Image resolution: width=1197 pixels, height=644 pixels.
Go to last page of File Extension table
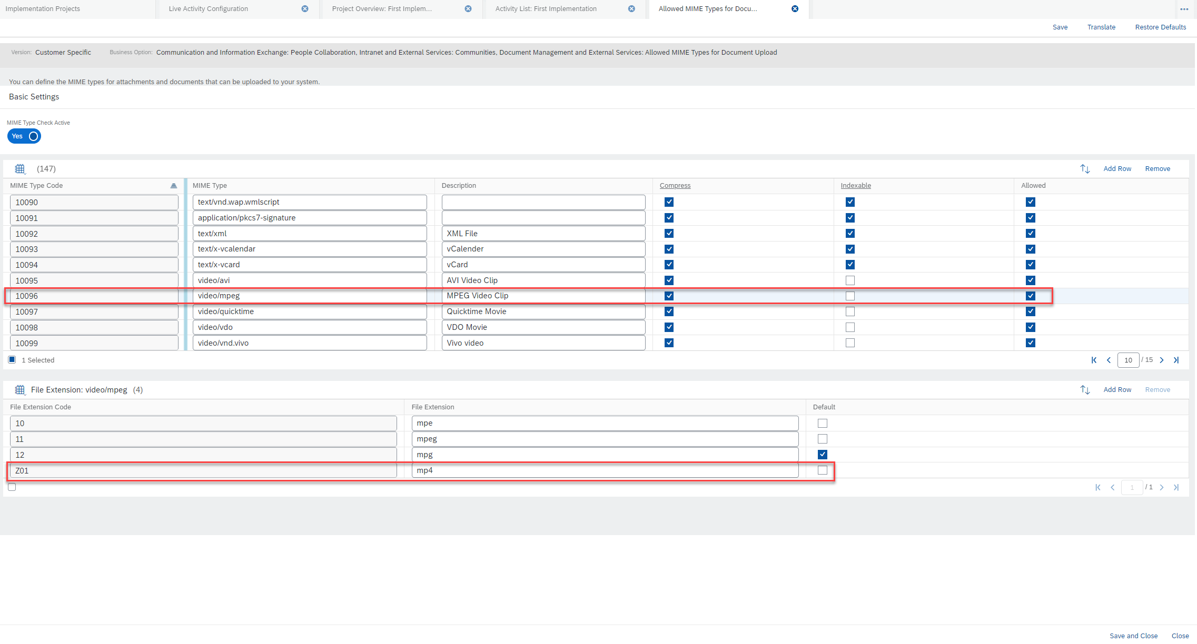tap(1176, 488)
